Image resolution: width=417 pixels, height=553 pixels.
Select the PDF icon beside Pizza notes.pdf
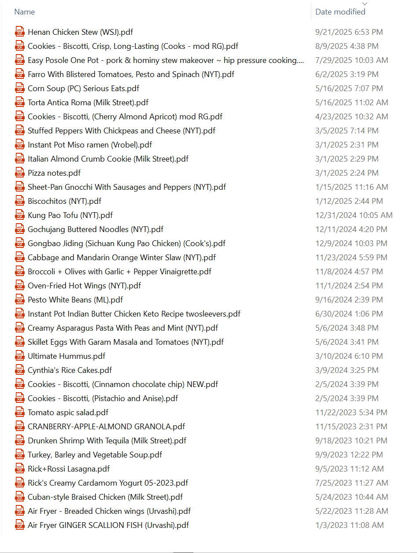tap(19, 173)
